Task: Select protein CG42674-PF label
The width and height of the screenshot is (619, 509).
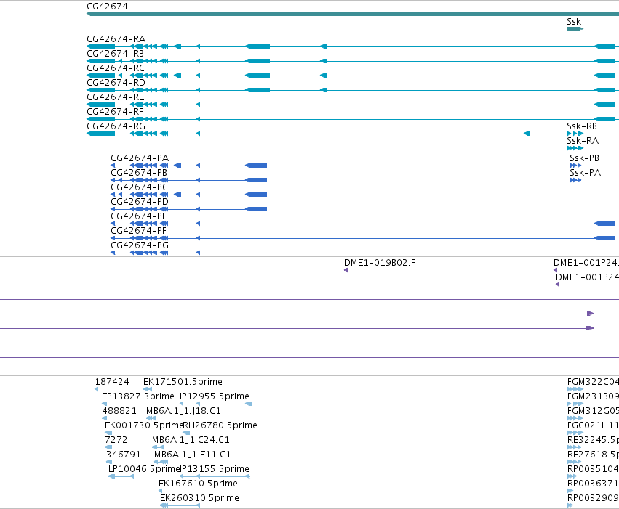Action: pos(138,231)
